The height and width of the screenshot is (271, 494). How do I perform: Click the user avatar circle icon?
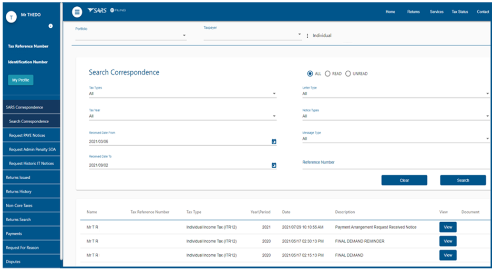click(11, 16)
